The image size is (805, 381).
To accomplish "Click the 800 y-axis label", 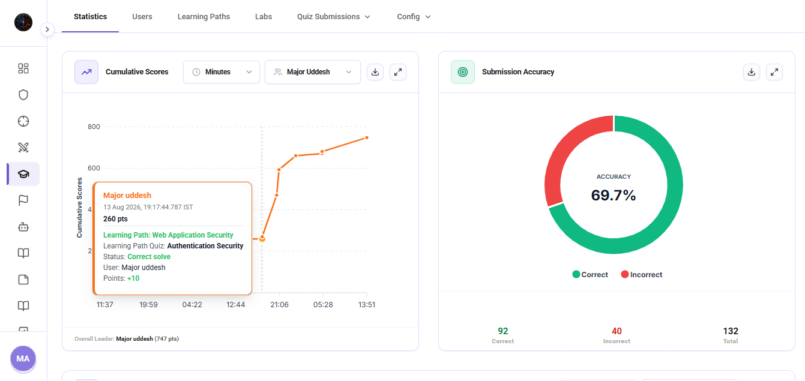I will (94, 127).
